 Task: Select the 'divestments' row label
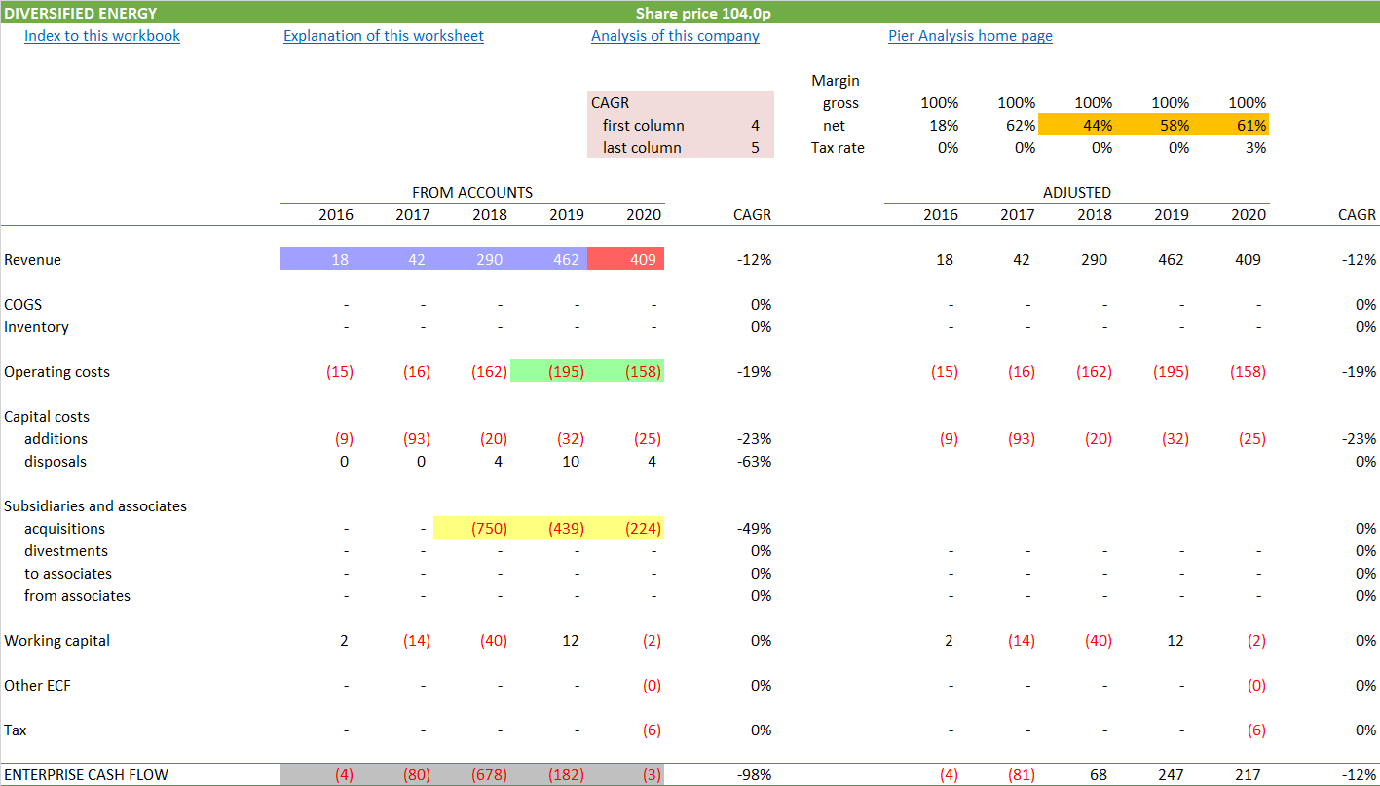tap(66, 551)
